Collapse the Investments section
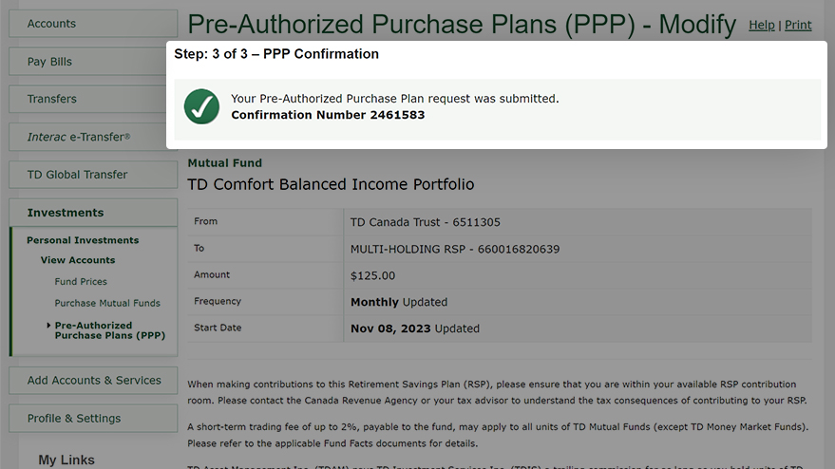 93,213
